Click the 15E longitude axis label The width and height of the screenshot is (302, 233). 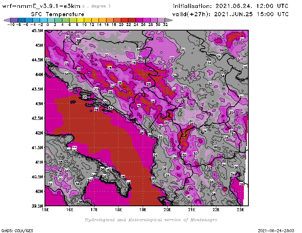pos(46,209)
